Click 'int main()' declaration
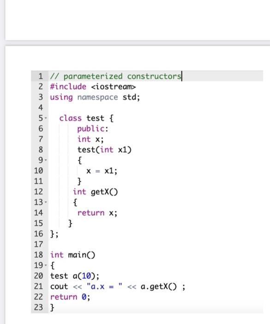270x324 pixels. click(x=72, y=255)
